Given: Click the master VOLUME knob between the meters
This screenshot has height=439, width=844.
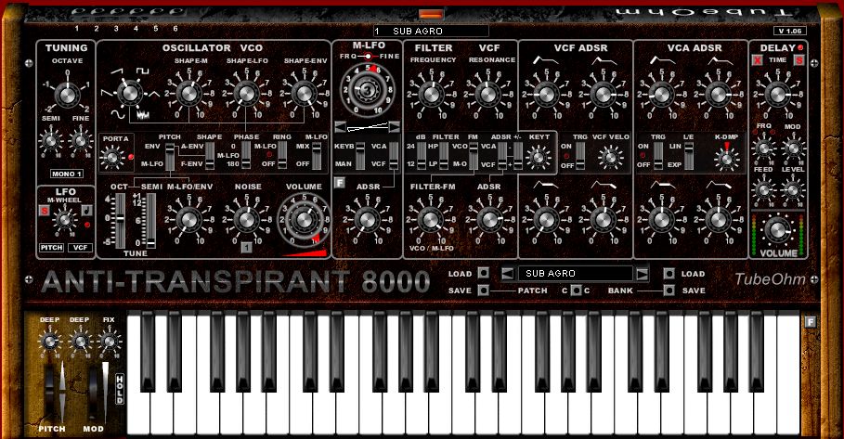Looking at the screenshot, I should [x=777, y=230].
